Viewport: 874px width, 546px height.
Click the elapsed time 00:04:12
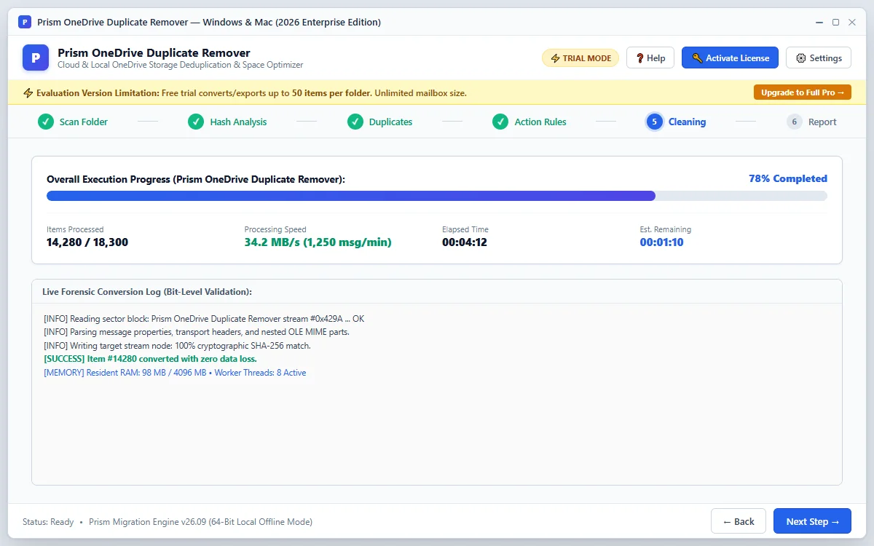tap(465, 242)
